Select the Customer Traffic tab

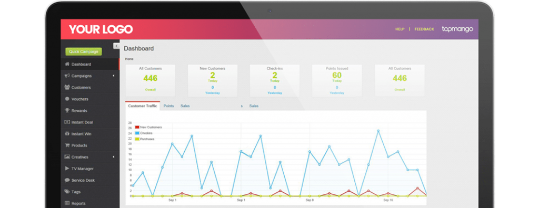(x=143, y=106)
